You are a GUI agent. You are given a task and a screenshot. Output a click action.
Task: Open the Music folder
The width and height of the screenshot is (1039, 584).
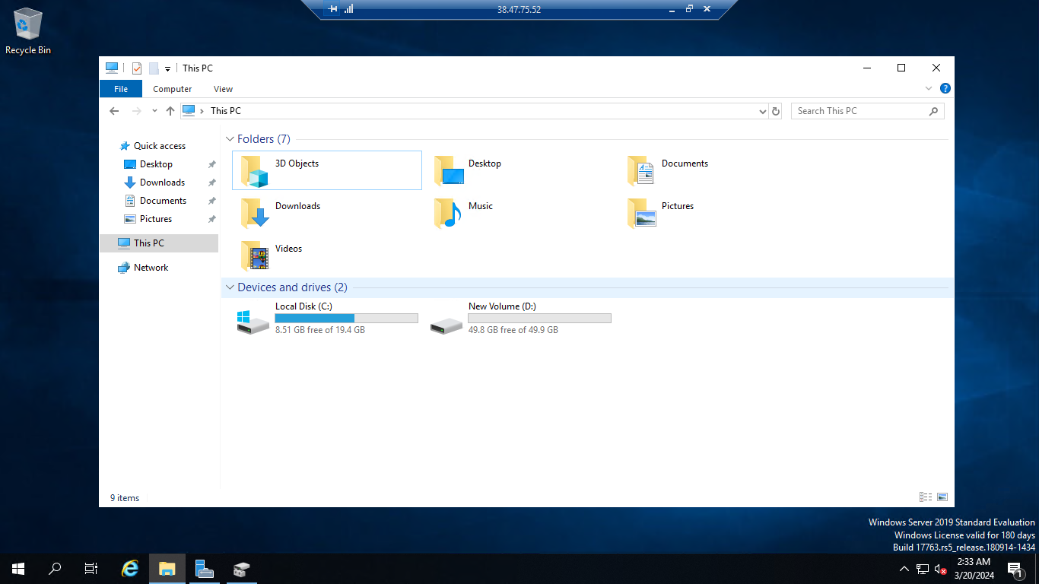(480, 205)
